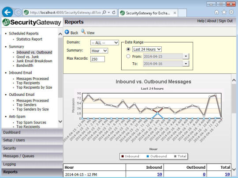Open browser tools gear icon
Image resolution: width=238 pixels, height=178 pixels.
coord(231,12)
